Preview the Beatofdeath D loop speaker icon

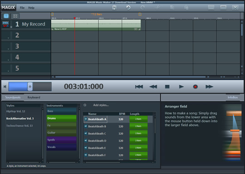[86, 140]
